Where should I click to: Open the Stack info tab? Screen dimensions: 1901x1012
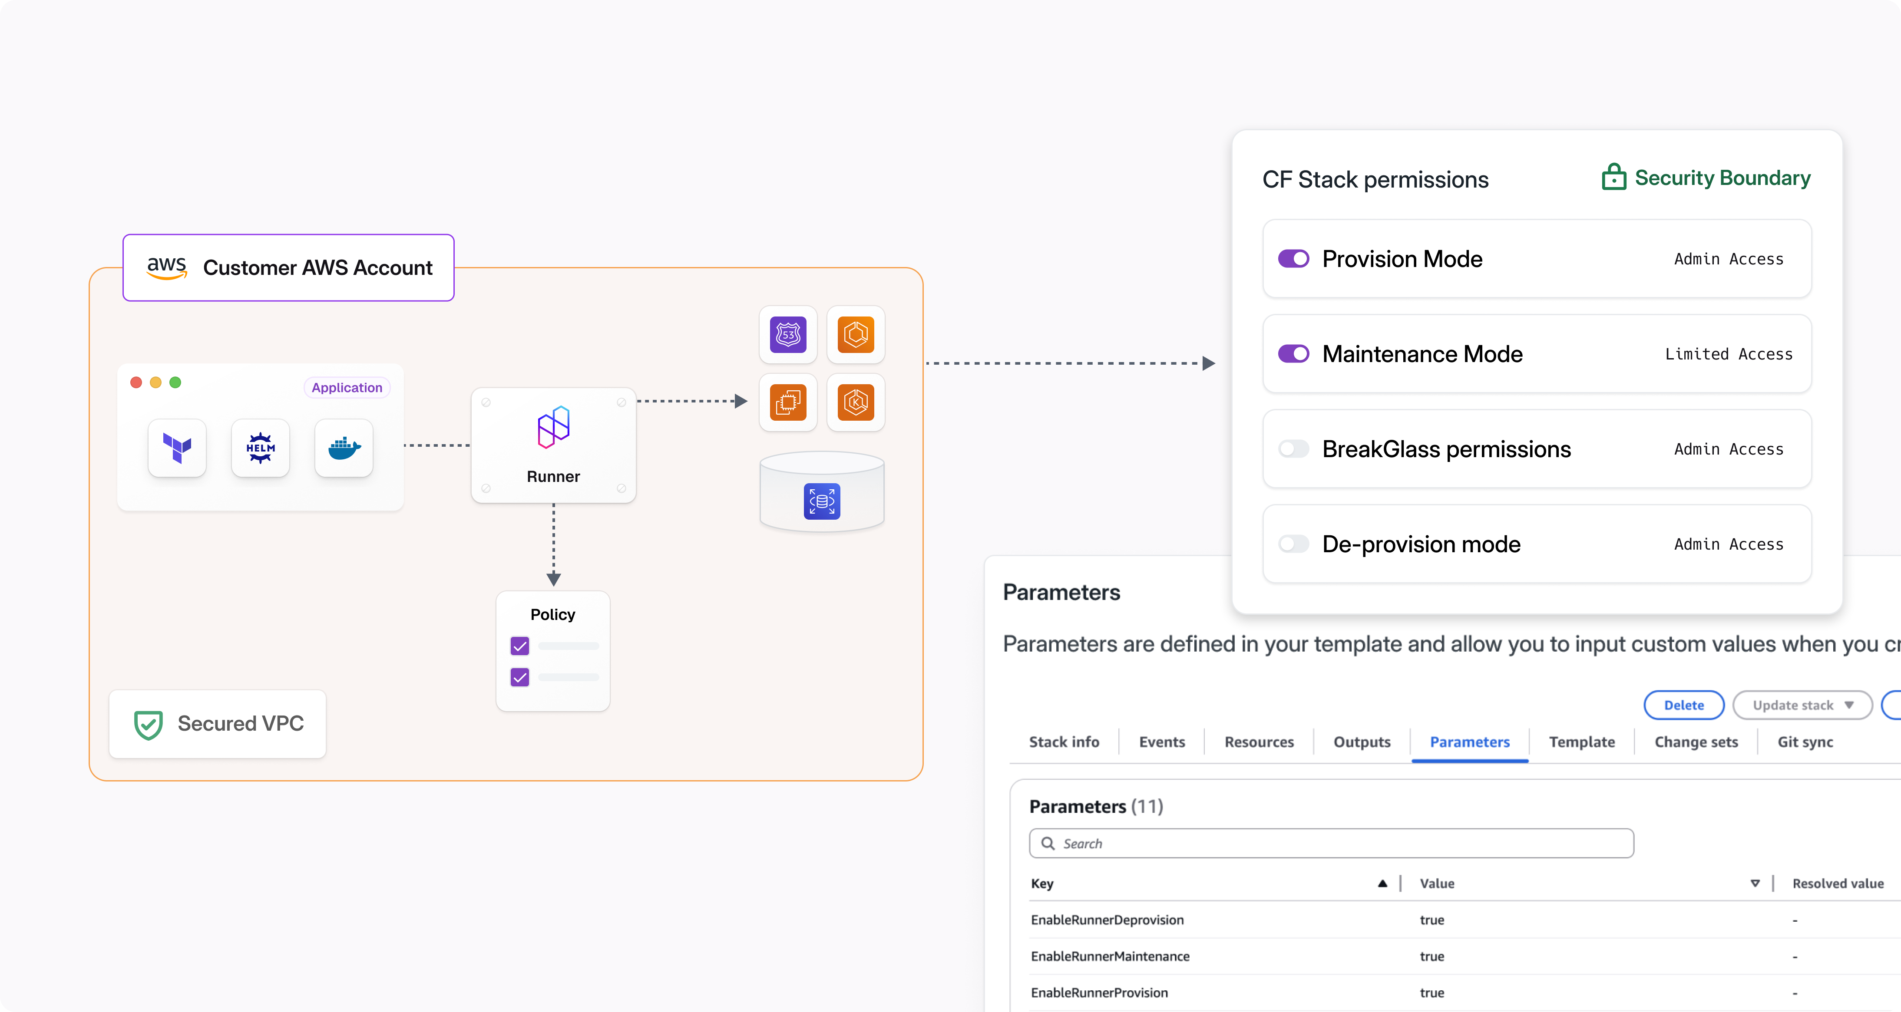1063,742
